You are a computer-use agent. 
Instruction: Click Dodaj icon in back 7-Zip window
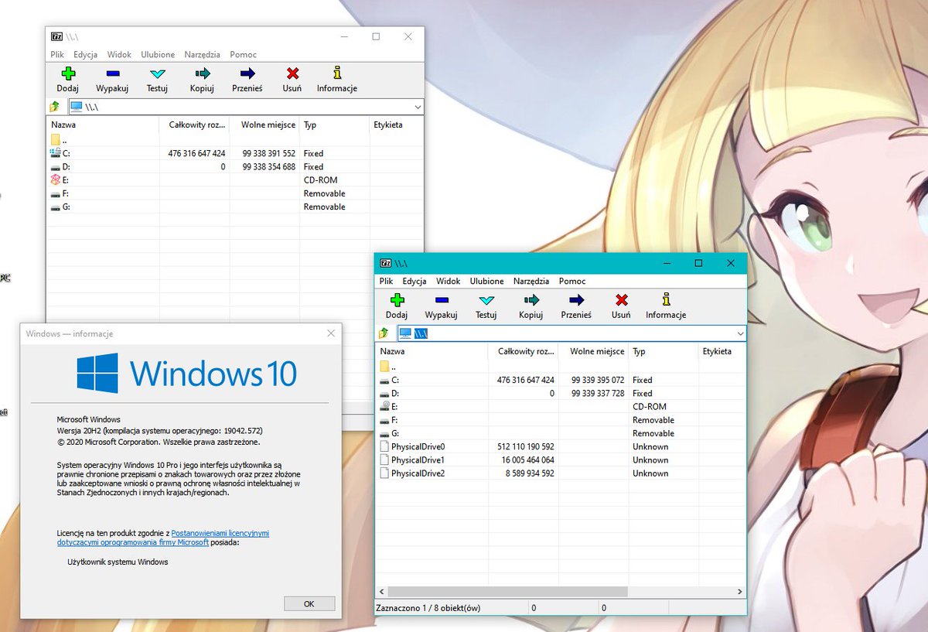[x=68, y=73]
